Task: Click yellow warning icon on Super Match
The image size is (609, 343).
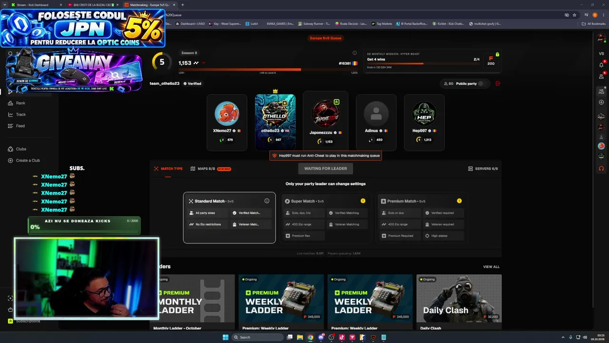Action: click(363, 201)
